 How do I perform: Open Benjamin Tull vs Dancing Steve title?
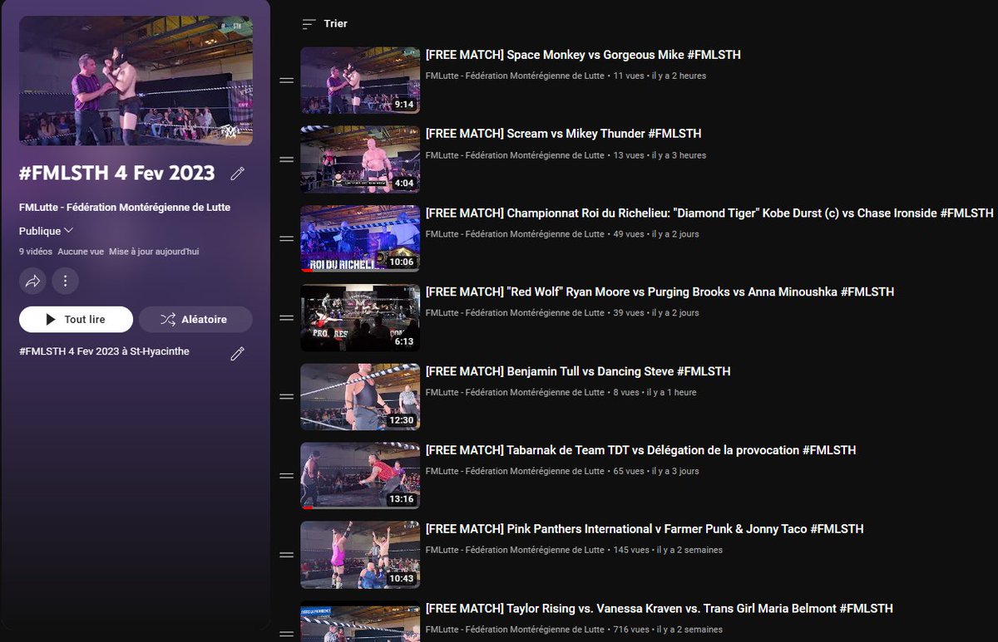point(577,371)
